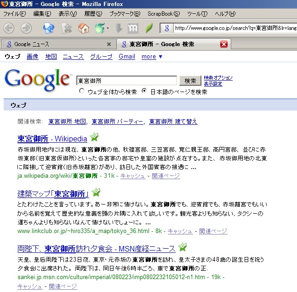This screenshot has height=292, width=297.
Task: Click the Google search text field
Action: point(126,81)
